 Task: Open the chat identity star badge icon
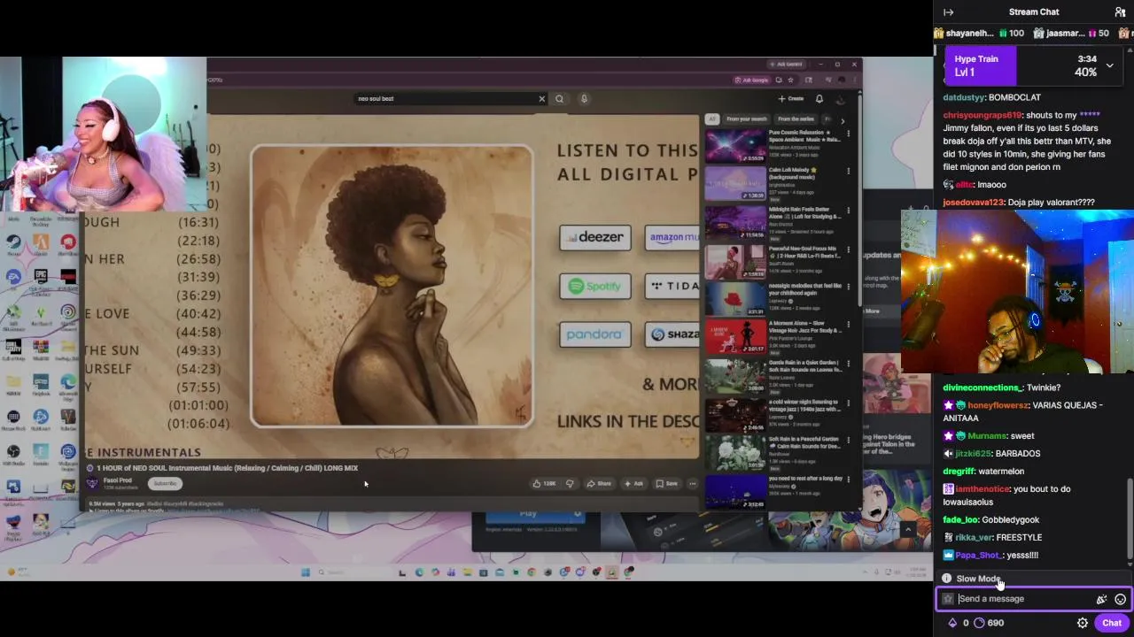947,599
